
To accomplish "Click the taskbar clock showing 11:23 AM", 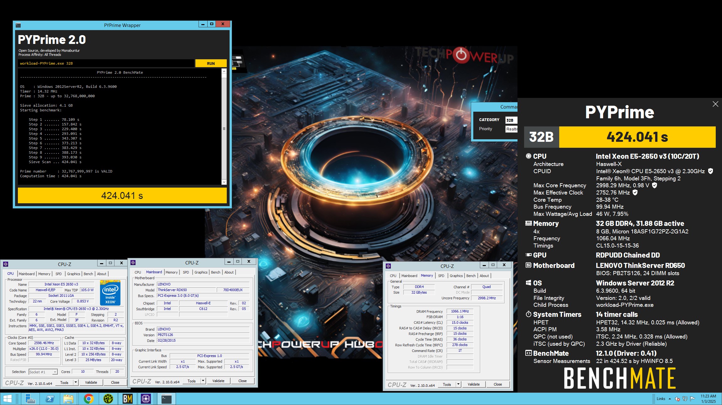I will 708,399.
